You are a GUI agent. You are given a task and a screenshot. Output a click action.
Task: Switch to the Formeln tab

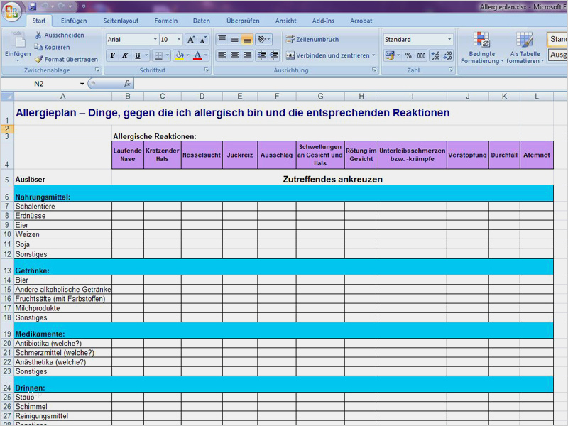click(x=166, y=21)
